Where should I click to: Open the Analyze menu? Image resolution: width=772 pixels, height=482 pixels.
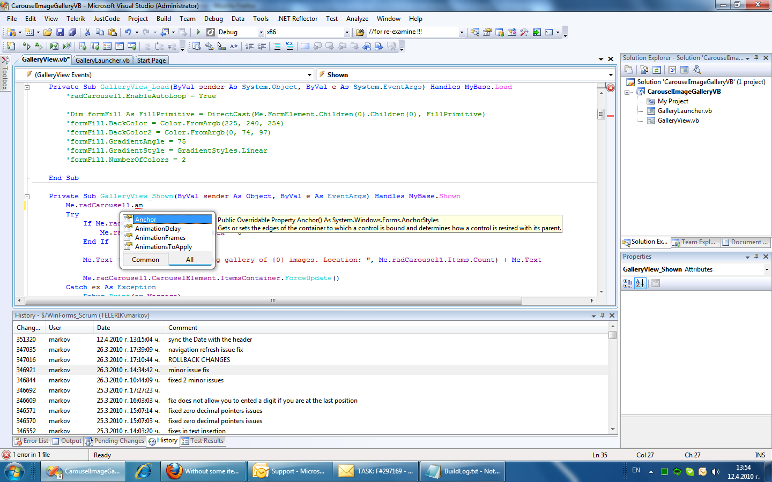click(x=357, y=18)
